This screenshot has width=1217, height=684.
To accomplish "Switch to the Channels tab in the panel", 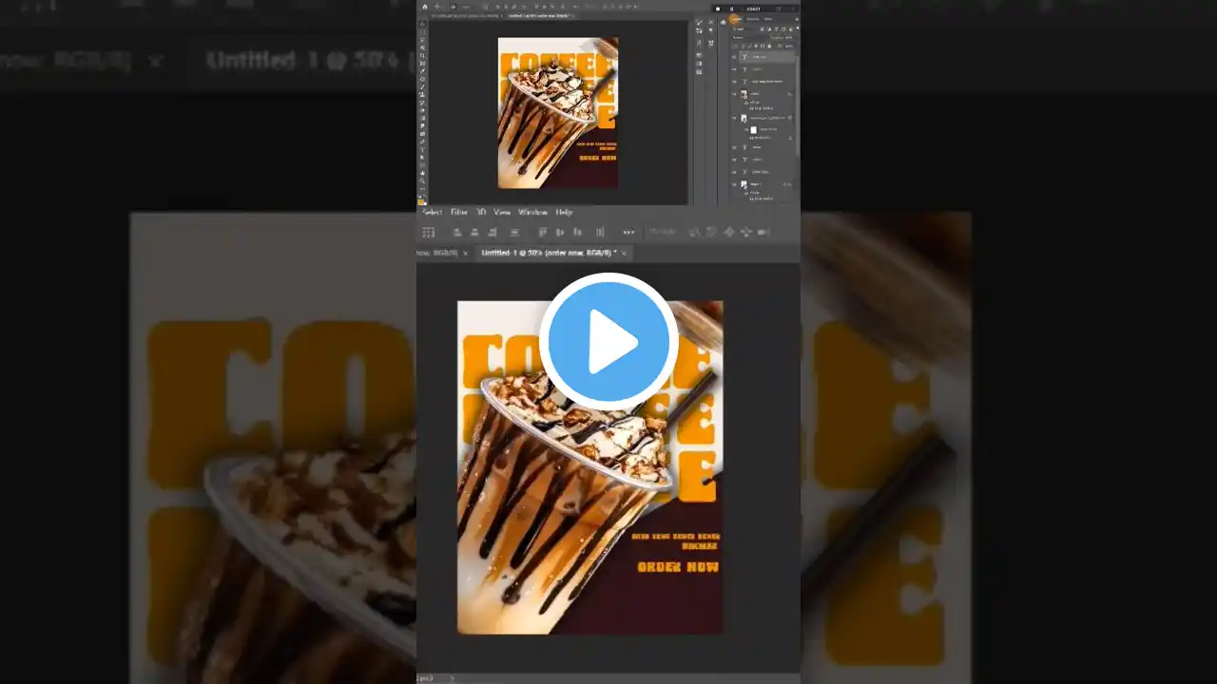I will [752, 19].
